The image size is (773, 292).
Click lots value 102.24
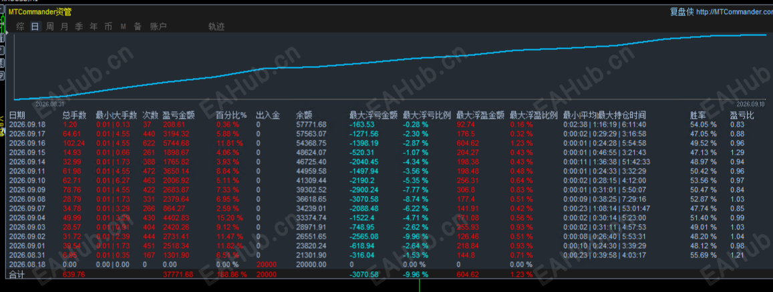tap(74, 143)
